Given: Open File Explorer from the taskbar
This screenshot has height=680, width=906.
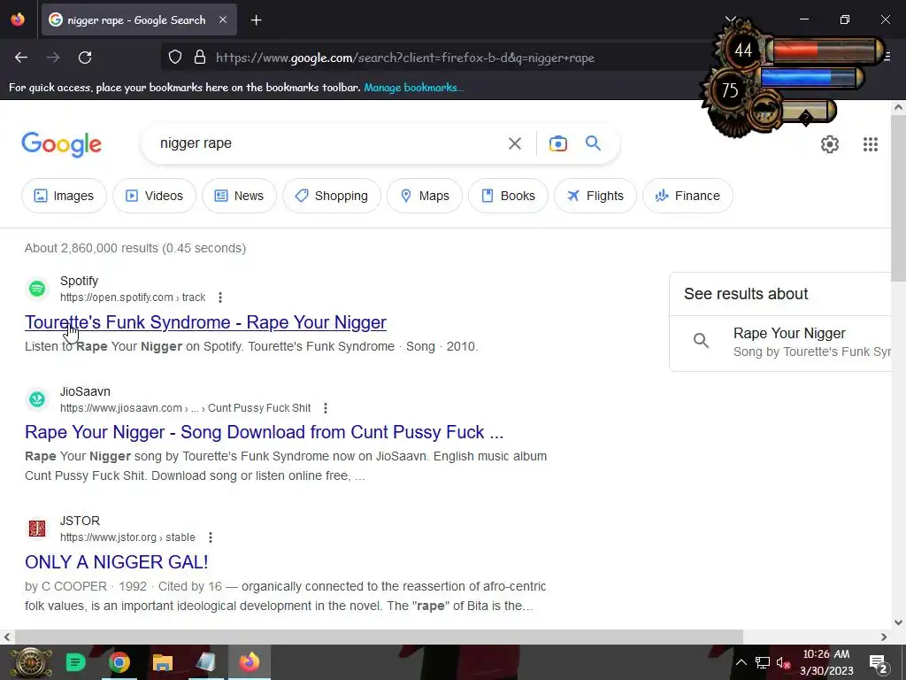Looking at the screenshot, I should (163, 662).
